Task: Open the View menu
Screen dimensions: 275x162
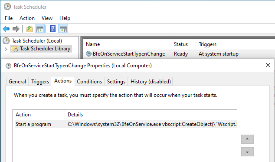Action: (x=47, y=18)
